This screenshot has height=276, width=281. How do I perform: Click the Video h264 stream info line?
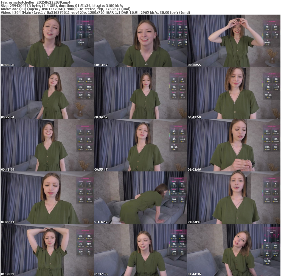coord(95,12)
